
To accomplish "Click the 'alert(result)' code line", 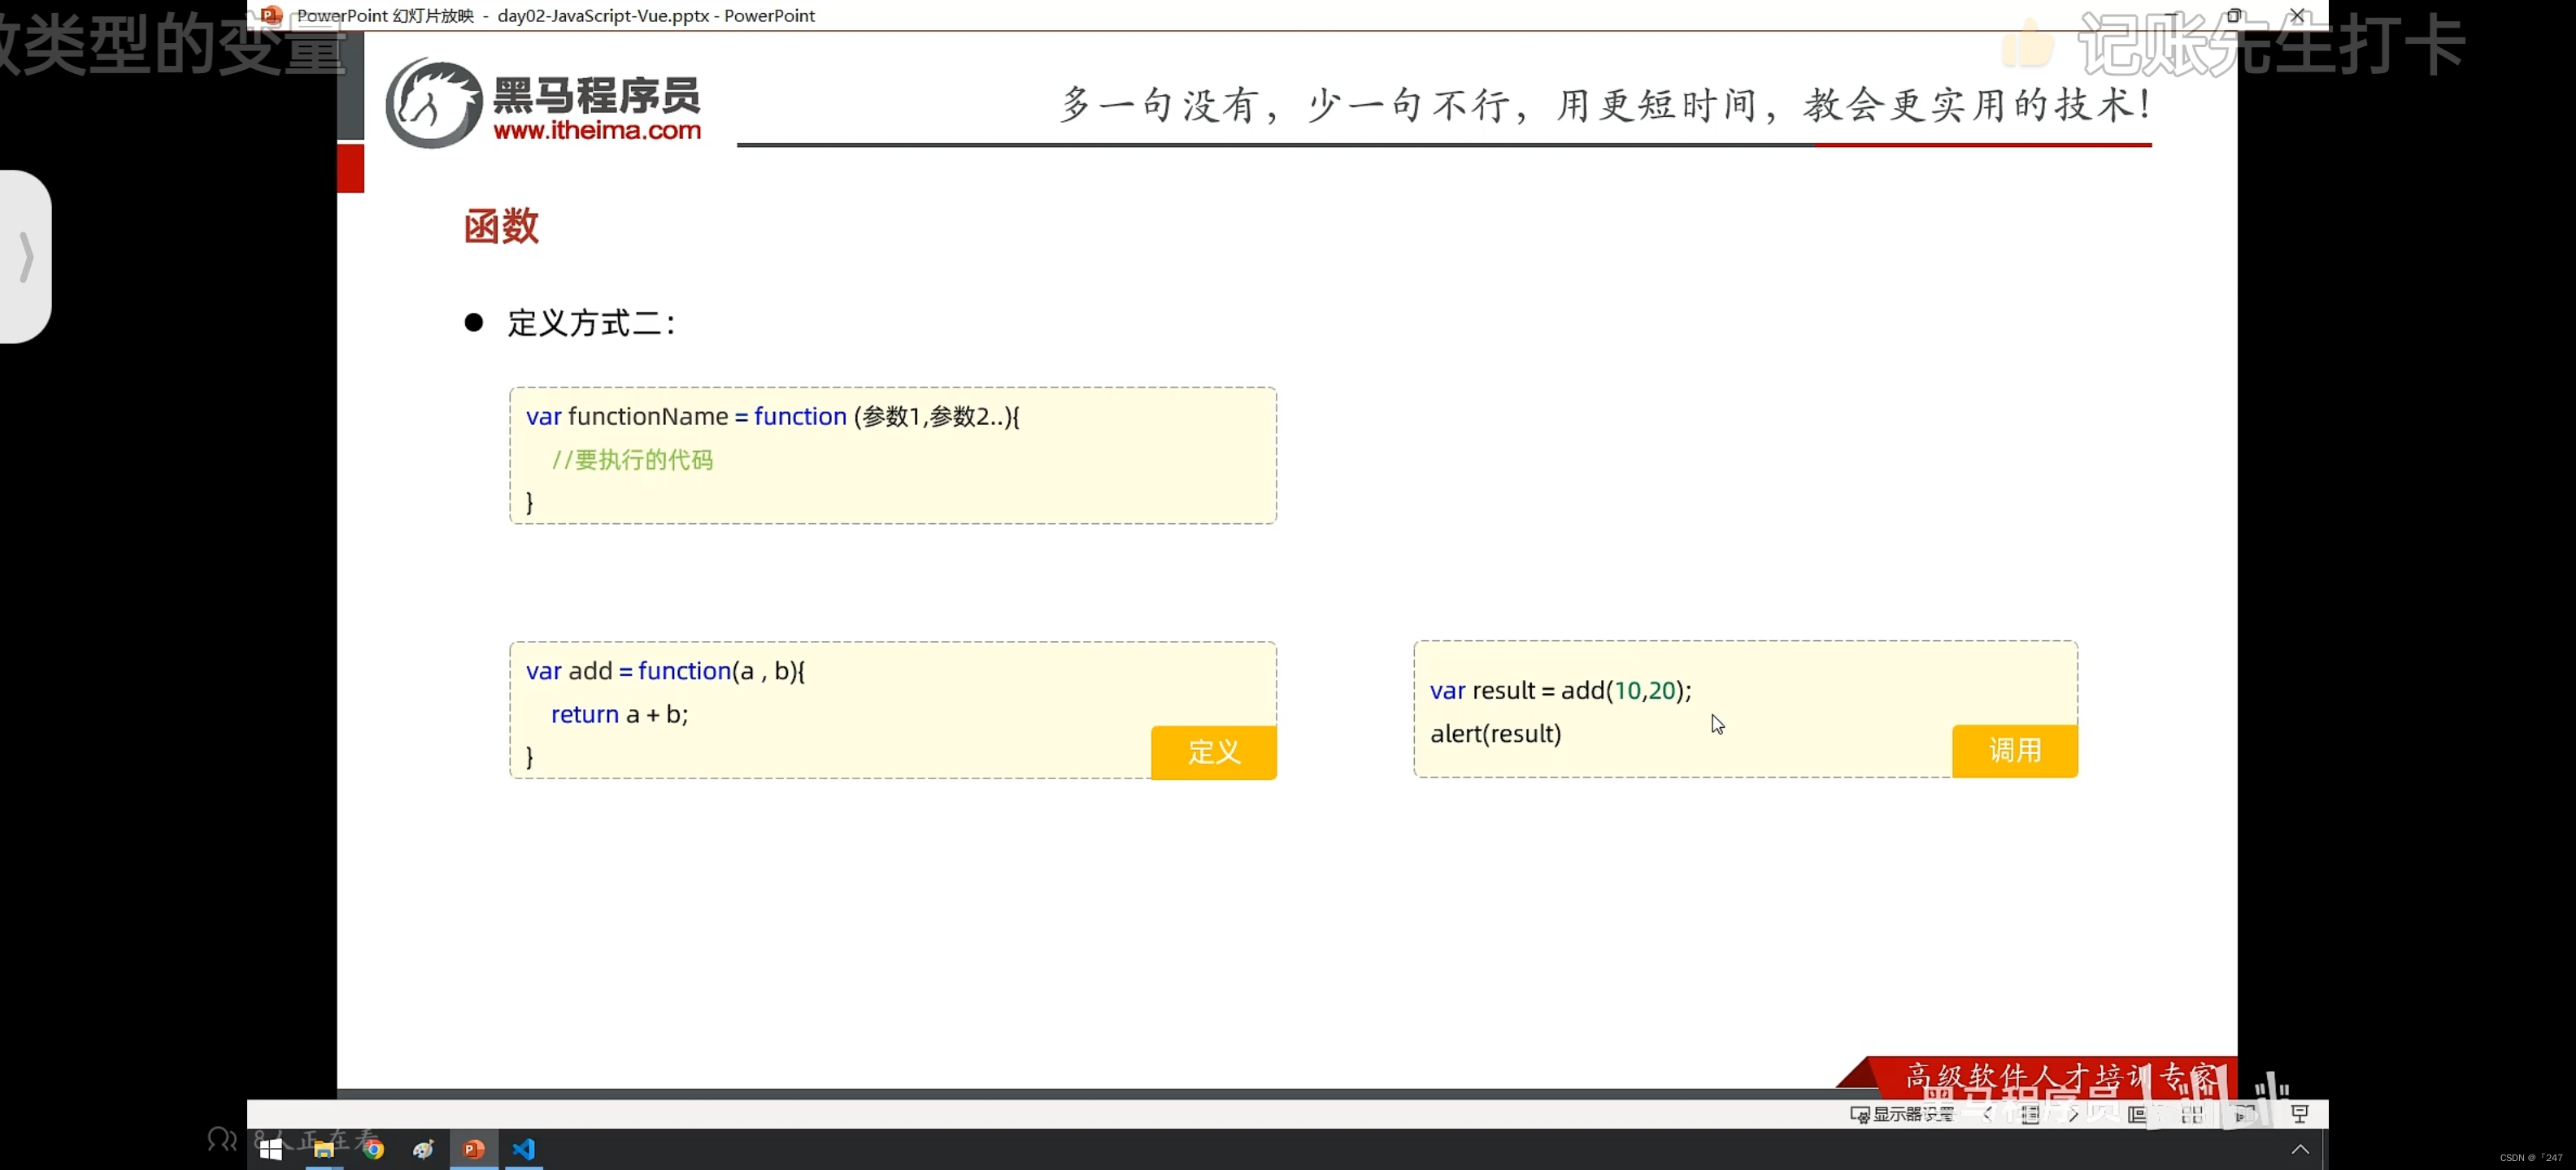I will [1495, 734].
